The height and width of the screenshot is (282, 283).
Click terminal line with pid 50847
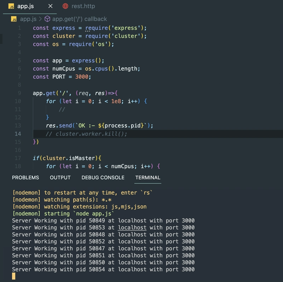pyautogui.click(x=103, y=248)
